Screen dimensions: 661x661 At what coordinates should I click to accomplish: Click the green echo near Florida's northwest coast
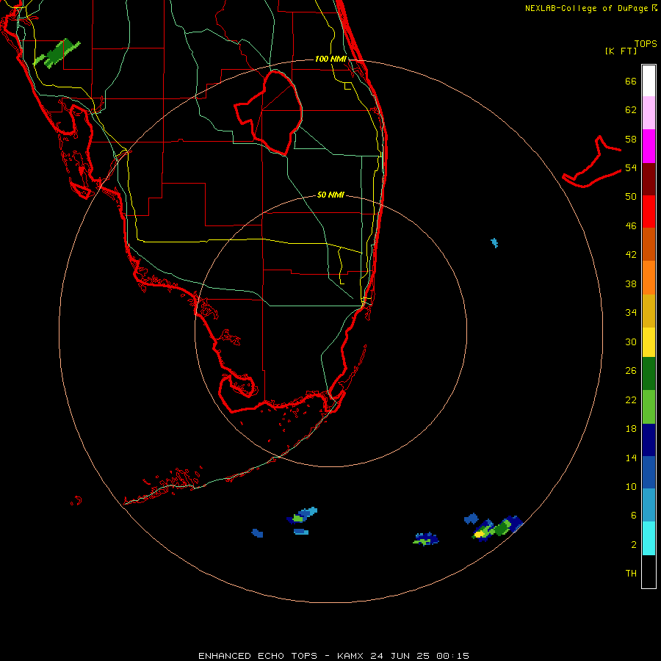point(56,54)
